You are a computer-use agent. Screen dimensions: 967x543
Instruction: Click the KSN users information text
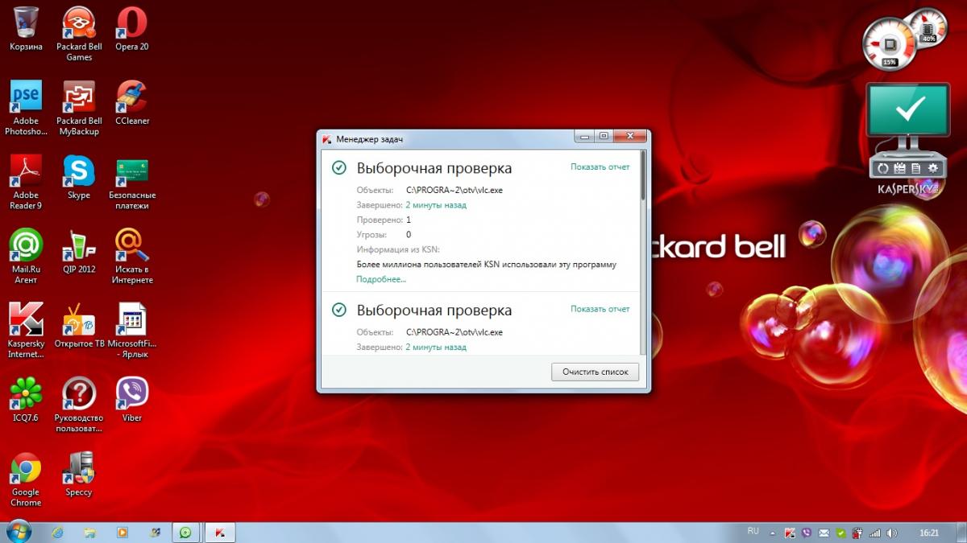point(487,264)
